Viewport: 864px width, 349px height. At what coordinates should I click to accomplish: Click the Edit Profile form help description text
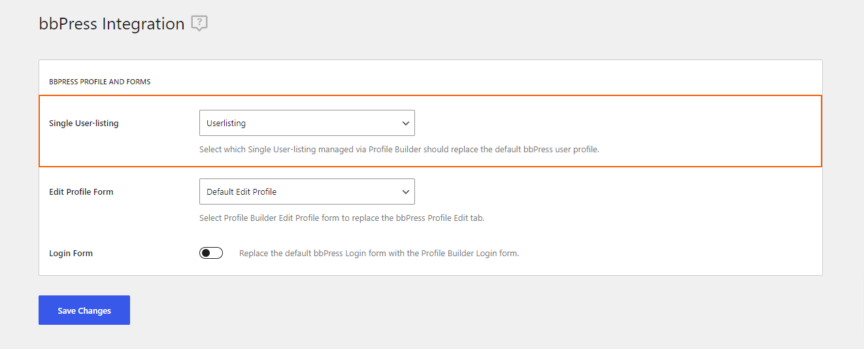341,218
